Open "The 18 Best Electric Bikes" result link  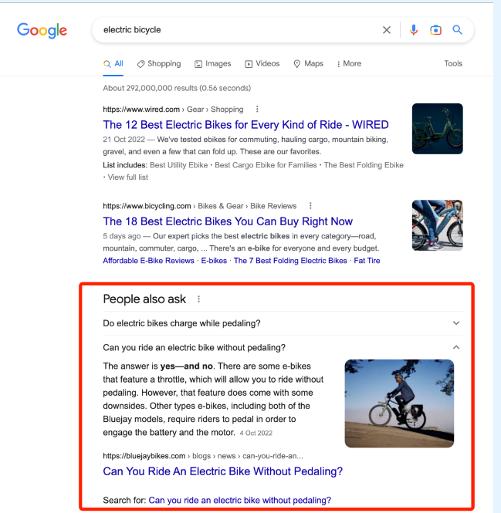pos(228,221)
